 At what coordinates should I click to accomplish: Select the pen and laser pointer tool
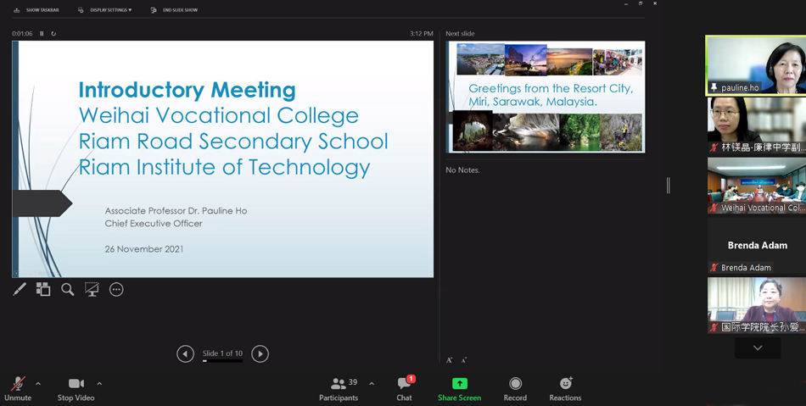coord(20,290)
